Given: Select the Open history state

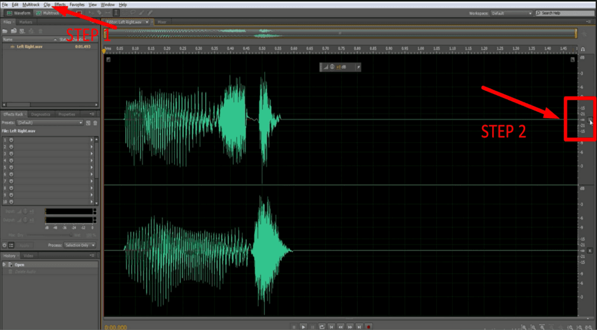Looking at the screenshot, I should pyautogui.click(x=50, y=265).
